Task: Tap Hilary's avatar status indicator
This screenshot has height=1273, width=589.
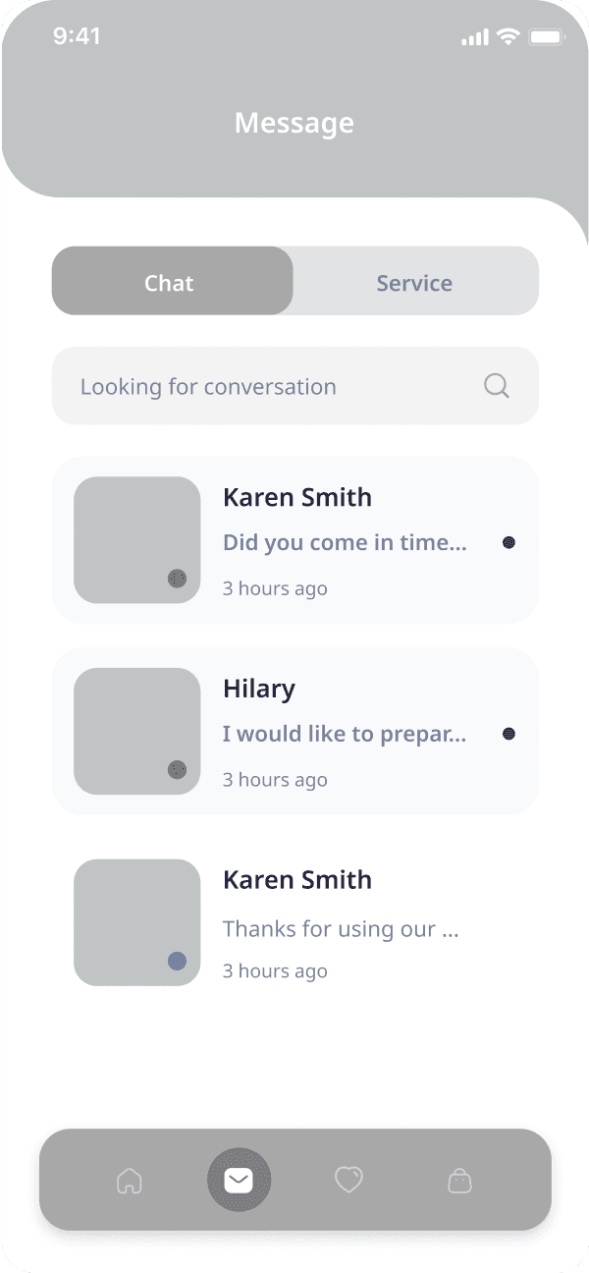Action: click(177, 770)
